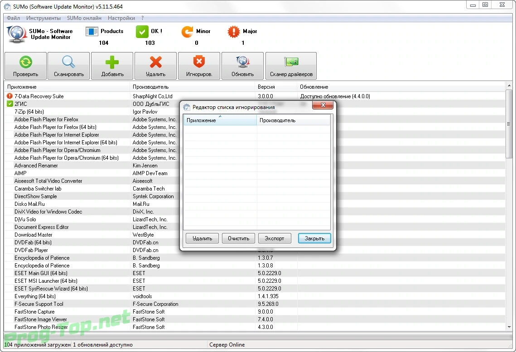Select the Caramba Switcher lab row

255,188
